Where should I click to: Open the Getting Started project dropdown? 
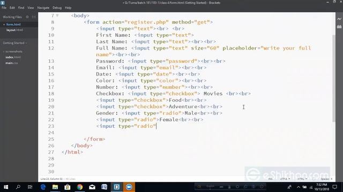click(15, 43)
